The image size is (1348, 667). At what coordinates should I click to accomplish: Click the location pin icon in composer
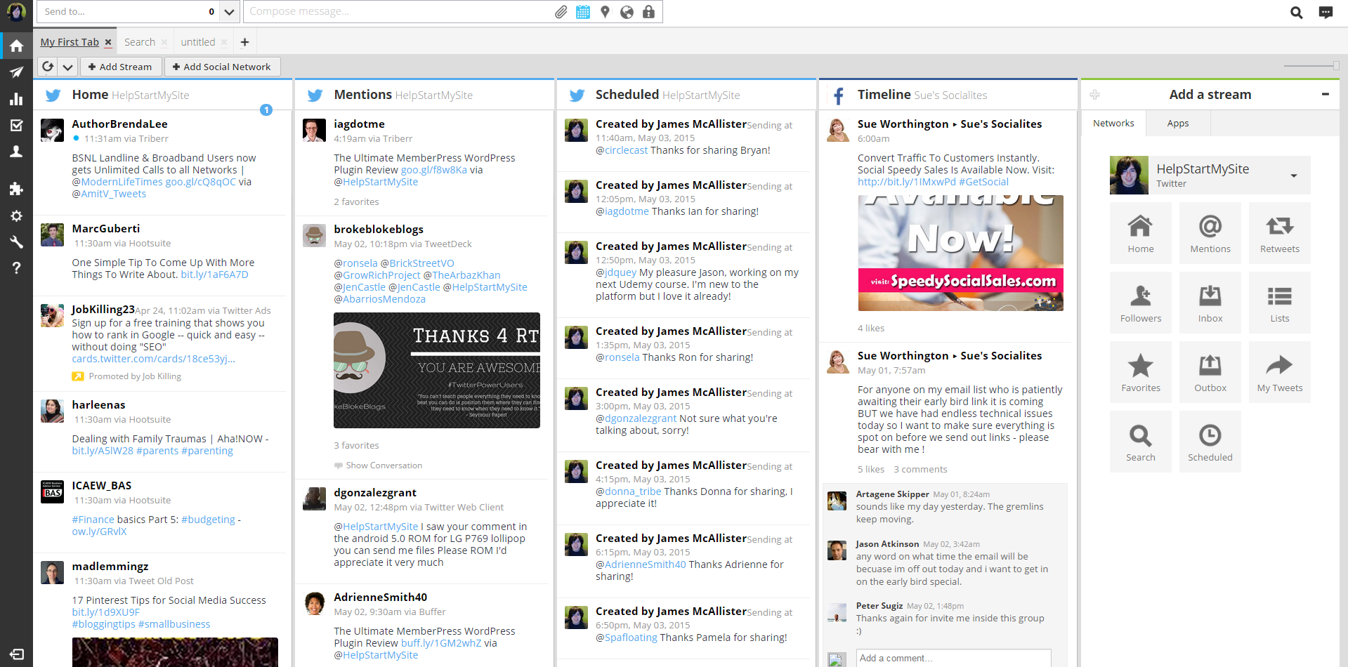click(605, 12)
